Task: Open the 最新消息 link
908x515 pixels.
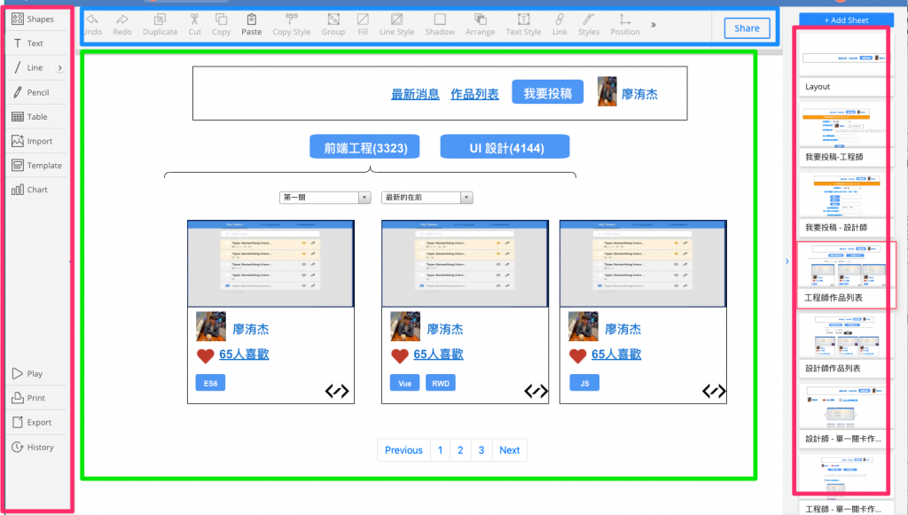Action: tap(415, 94)
